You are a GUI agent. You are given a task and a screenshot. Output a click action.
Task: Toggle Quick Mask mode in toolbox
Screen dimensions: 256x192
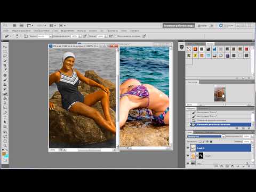pos(5,161)
